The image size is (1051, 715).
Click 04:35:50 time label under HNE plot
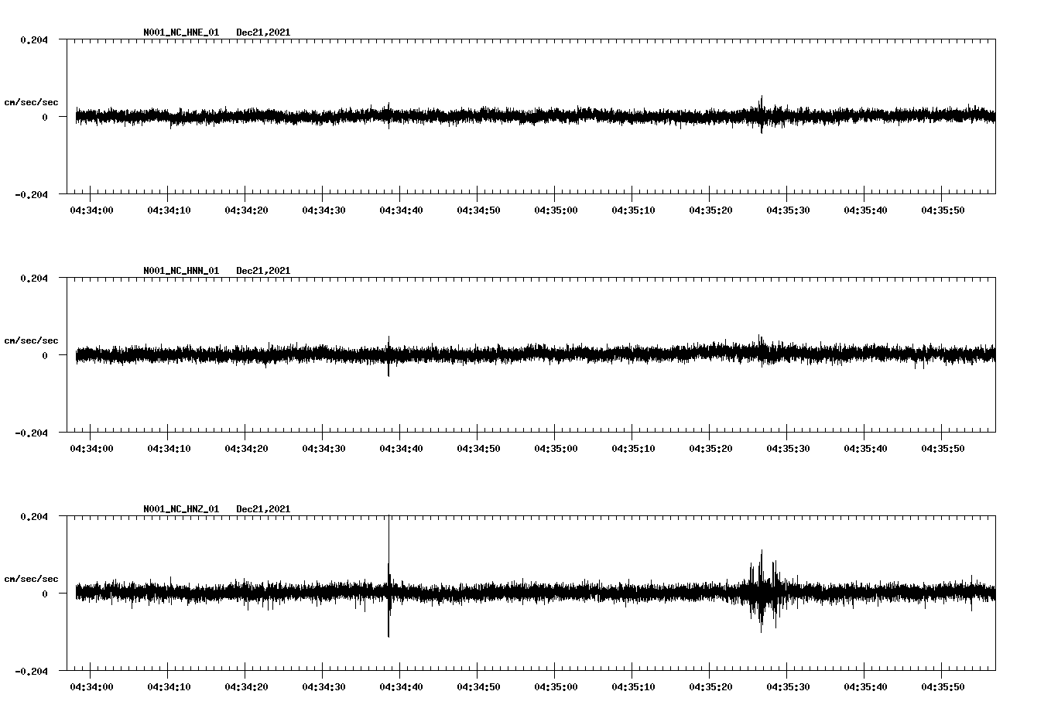[x=943, y=210]
